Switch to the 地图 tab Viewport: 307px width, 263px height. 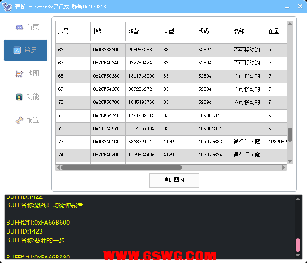click(25, 74)
